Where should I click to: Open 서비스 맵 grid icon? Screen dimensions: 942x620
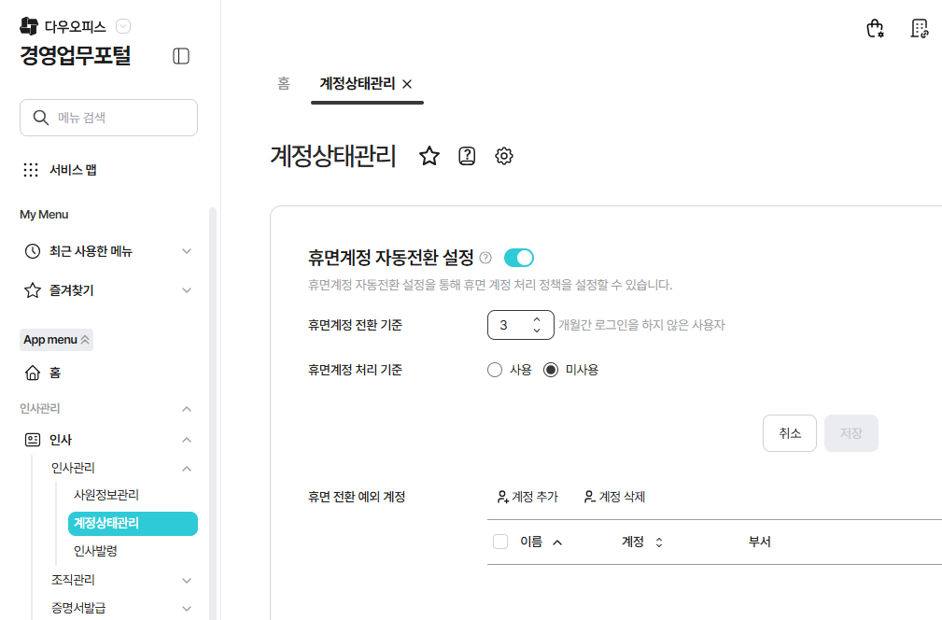[x=31, y=170]
